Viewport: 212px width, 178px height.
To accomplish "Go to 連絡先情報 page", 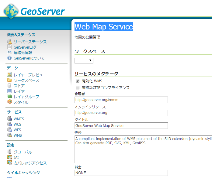I will [23, 53].
